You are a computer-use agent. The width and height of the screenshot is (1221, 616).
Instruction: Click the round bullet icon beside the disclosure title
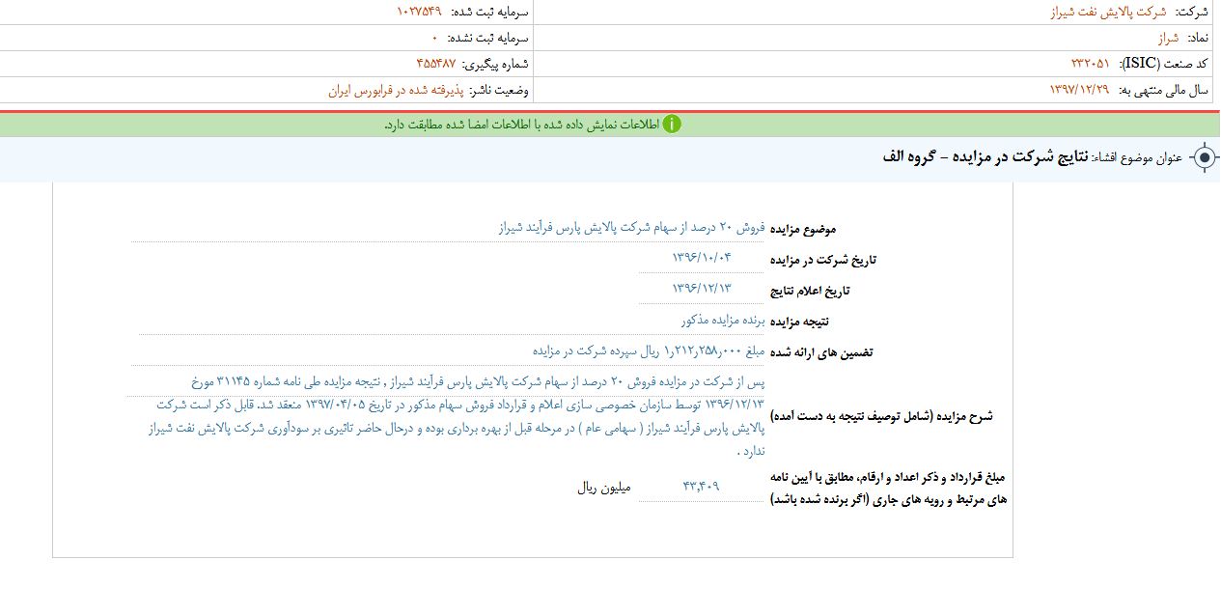click(x=1204, y=157)
